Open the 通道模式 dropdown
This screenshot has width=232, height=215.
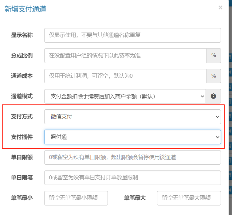pyautogui.click(x=125, y=96)
